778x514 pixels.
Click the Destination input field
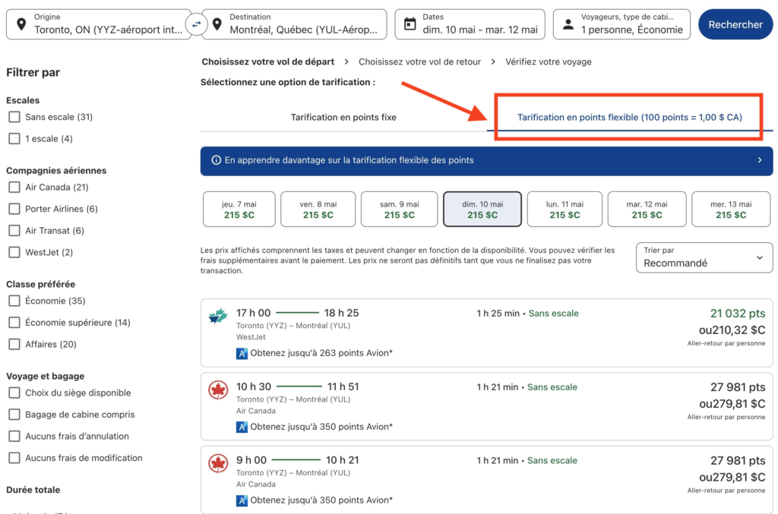304,24
